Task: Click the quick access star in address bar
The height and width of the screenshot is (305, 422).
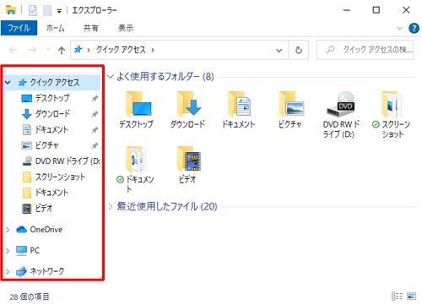Action: (x=78, y=50)
